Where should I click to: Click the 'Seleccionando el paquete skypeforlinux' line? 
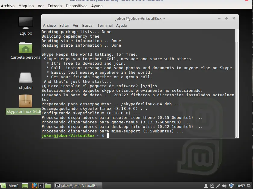122,91
